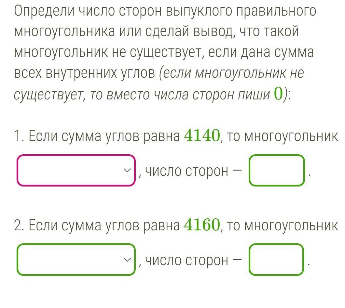Click the first 'число сторон' label
Screen dimensions: 345x308
187,171
